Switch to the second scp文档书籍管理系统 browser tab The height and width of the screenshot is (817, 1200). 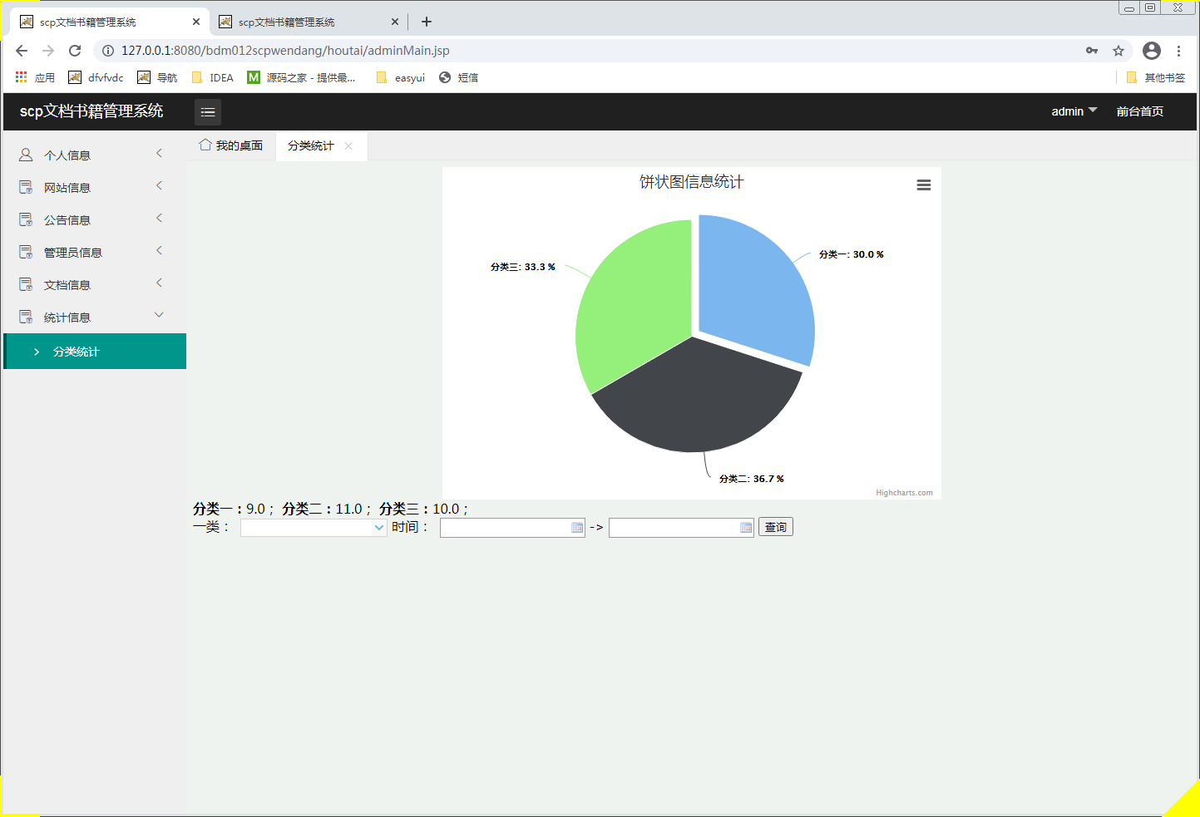[x=309, y=22]
